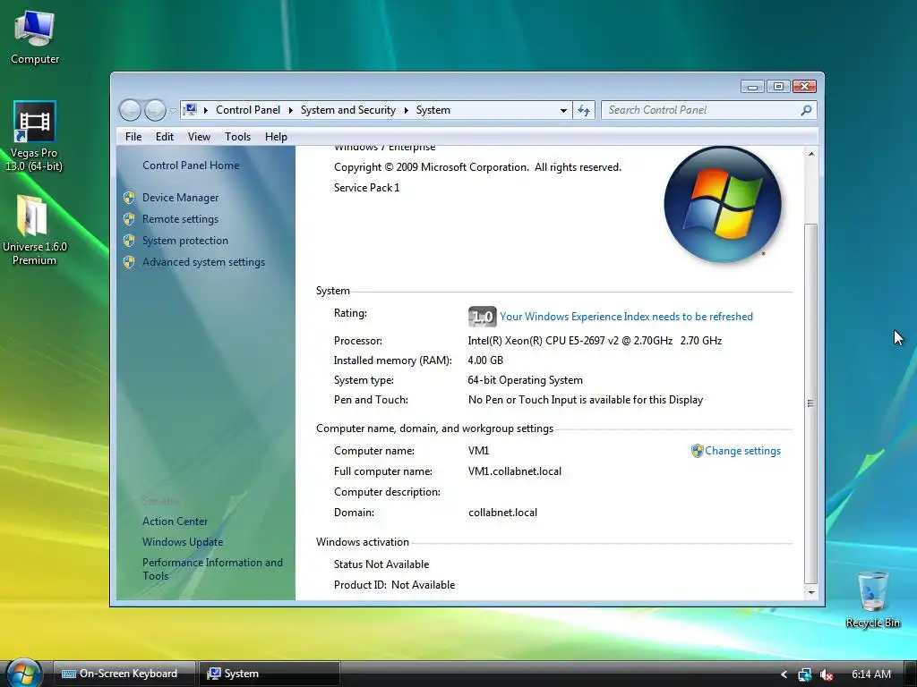This screenshot has height=687, width=917.
Task: Click the collabnet.local domain value
Action: 502,513
